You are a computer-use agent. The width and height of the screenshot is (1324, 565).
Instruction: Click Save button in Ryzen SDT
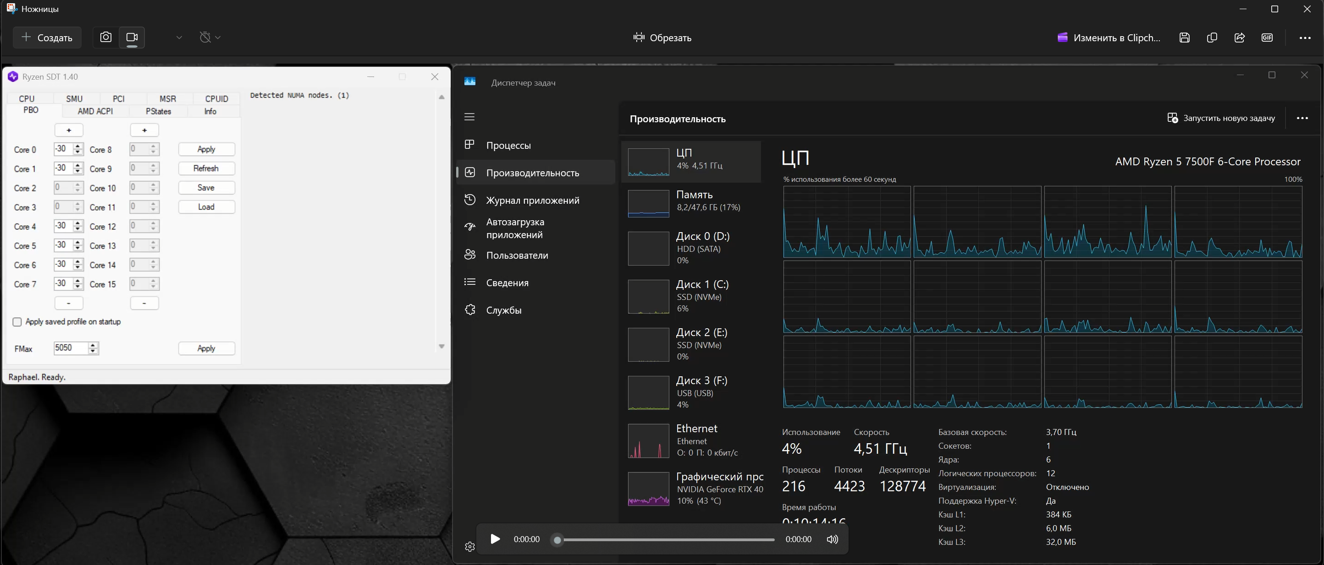tap(207, 188)
